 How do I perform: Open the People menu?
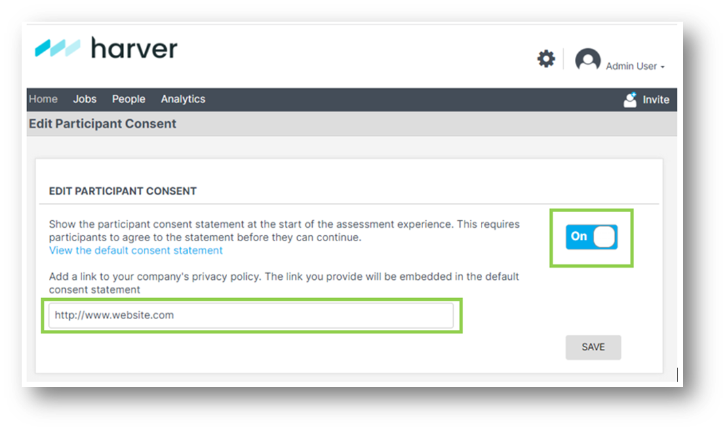[x=128, y=99]
